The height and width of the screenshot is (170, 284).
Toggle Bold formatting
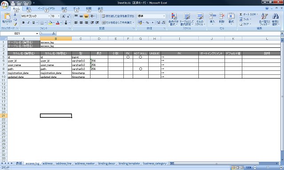(24, 23)
